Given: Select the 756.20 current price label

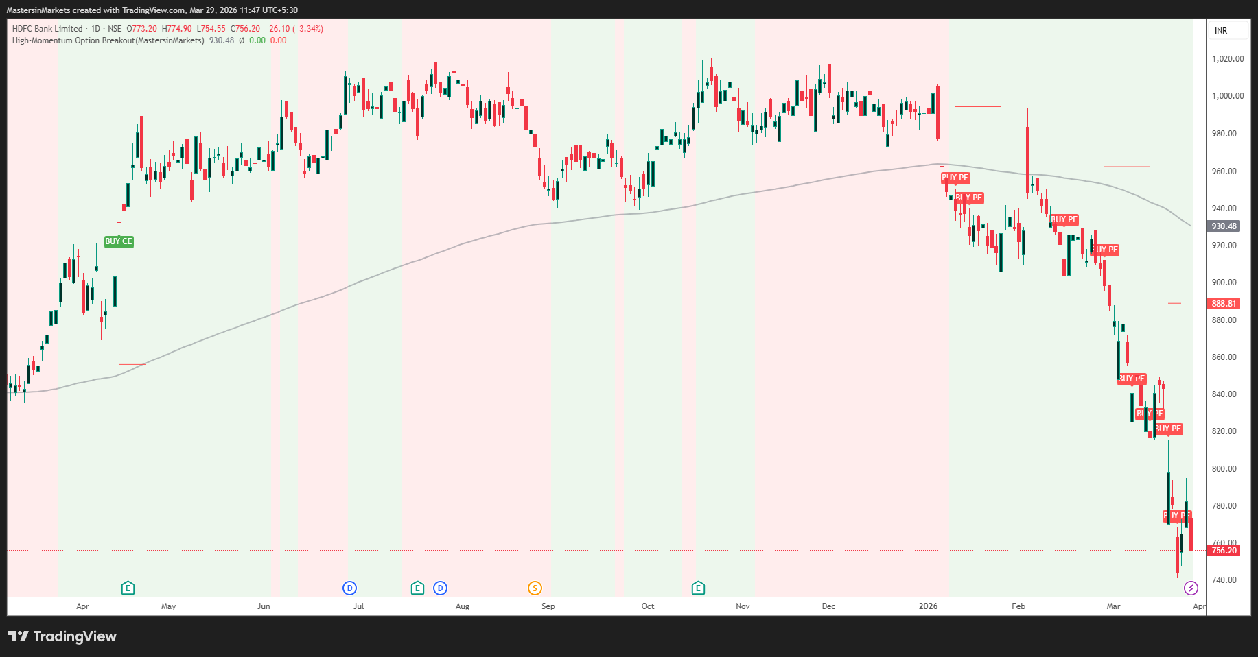Looking at the screenshot, I should coord(1224,551).
